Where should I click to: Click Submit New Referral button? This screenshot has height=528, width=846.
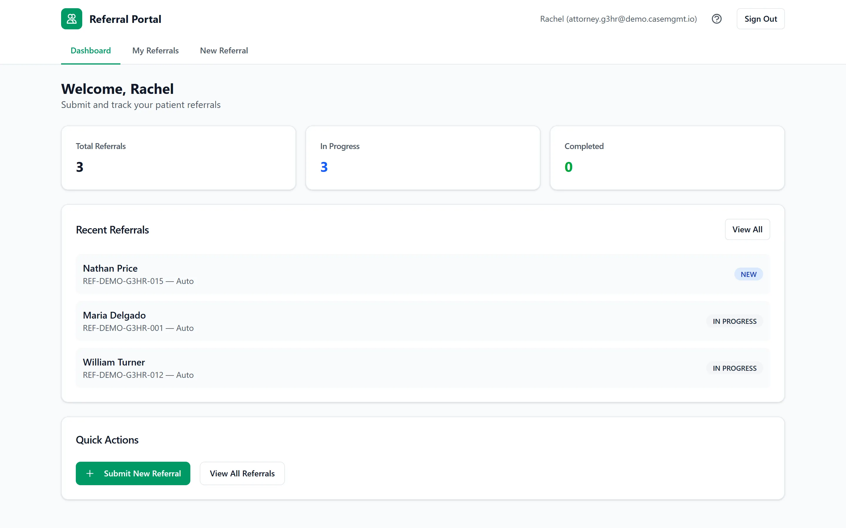pyautogui.click(x=133, y=473)
